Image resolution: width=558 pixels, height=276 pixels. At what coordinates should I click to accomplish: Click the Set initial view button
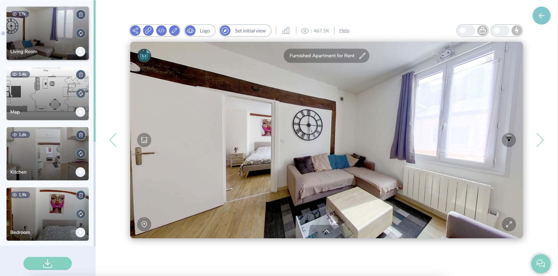(245, 31)
